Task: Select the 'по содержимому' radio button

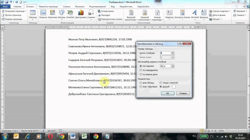Action: pos(141,70)
